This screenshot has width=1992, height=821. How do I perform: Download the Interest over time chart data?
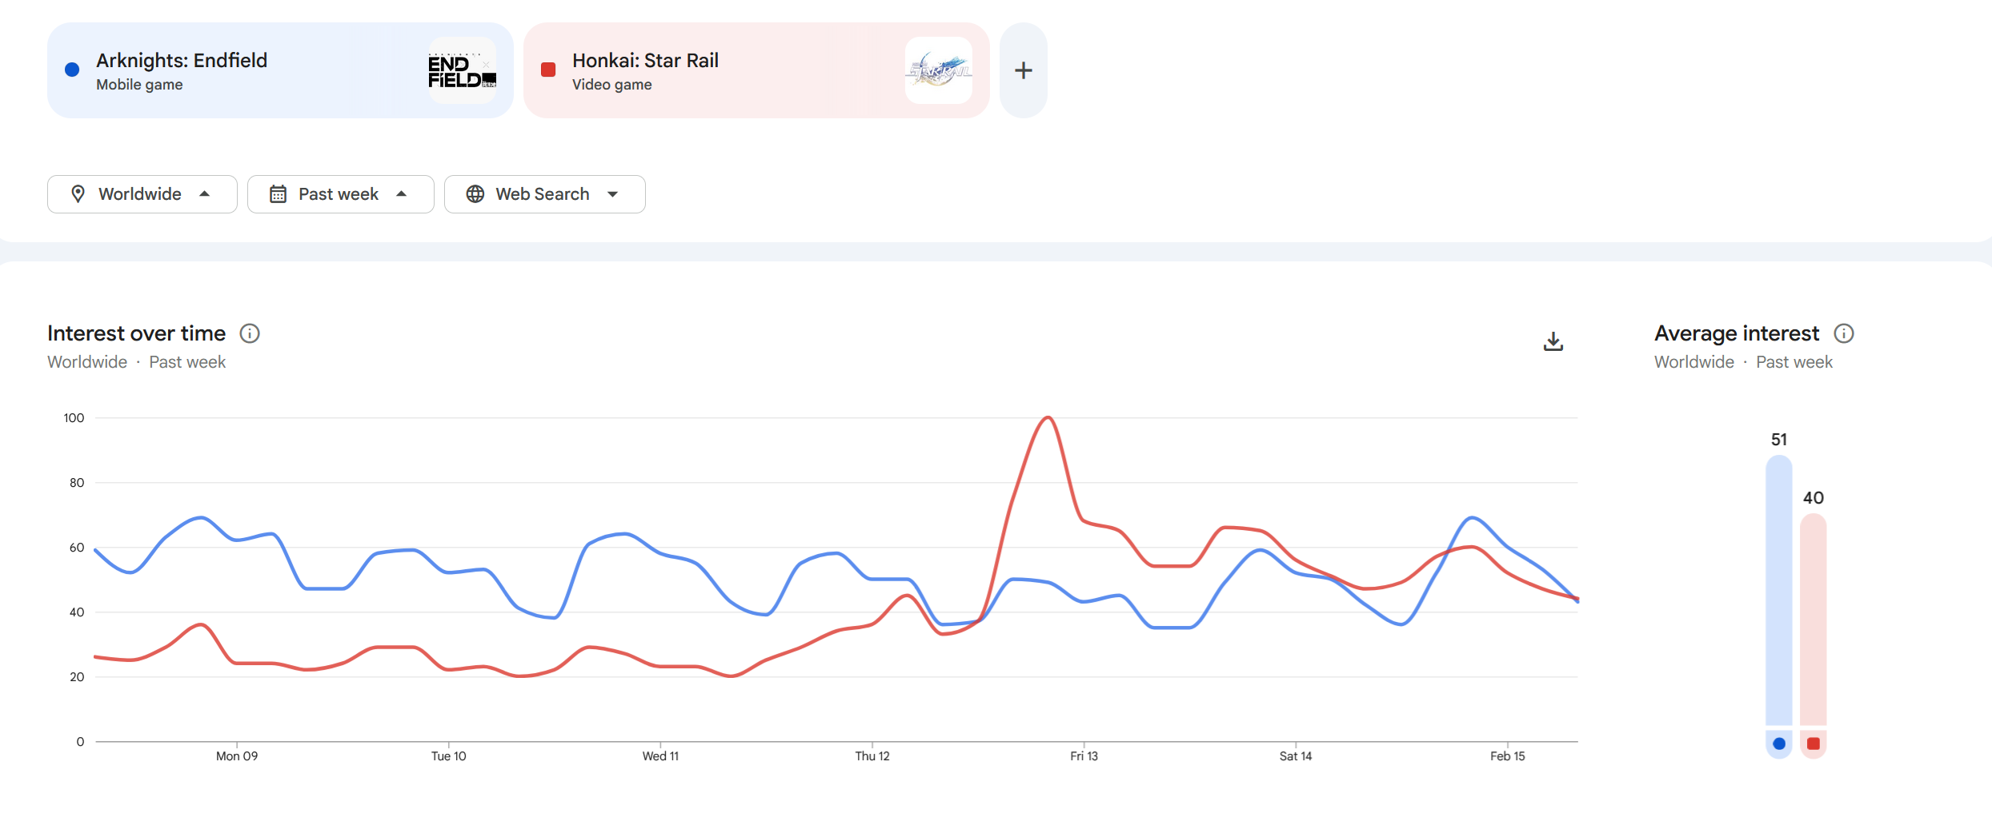pyautogui.click(x=1553, y=341)
